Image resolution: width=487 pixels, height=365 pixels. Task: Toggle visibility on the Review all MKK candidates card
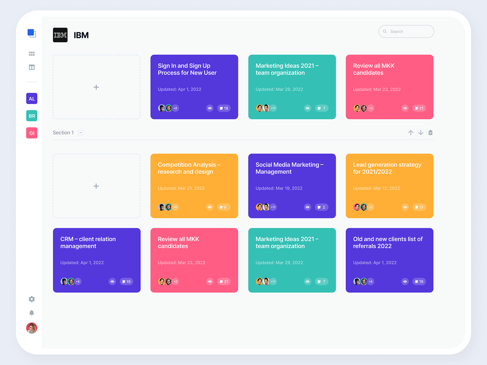405,108
